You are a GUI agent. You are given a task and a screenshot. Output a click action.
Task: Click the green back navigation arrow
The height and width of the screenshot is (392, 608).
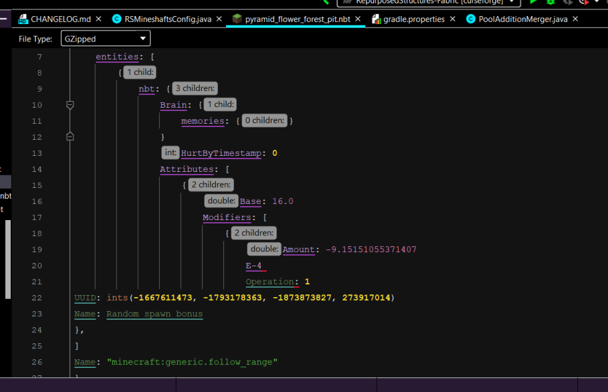pos(325,3)
